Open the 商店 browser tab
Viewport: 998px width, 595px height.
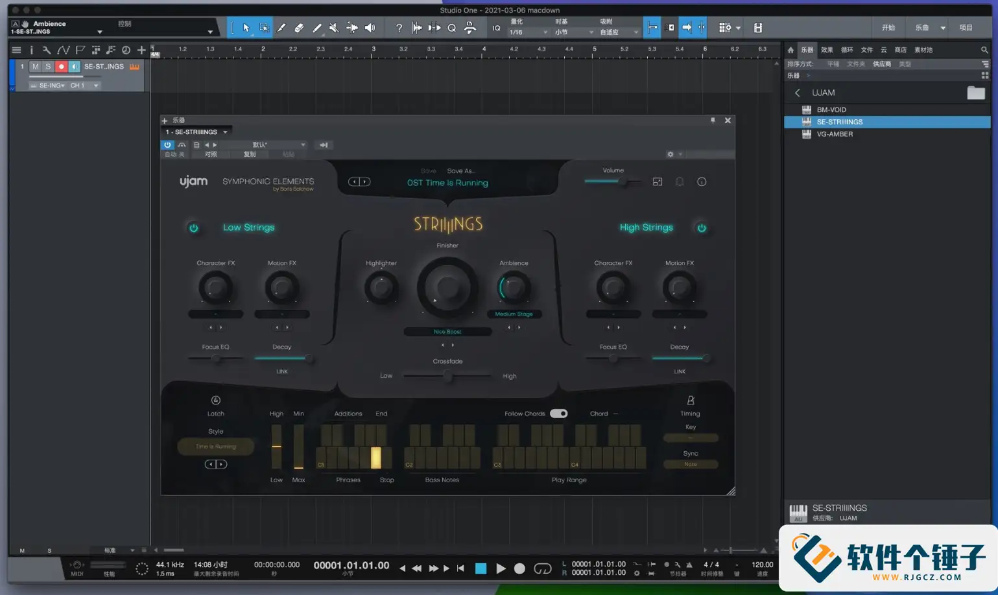900,50
